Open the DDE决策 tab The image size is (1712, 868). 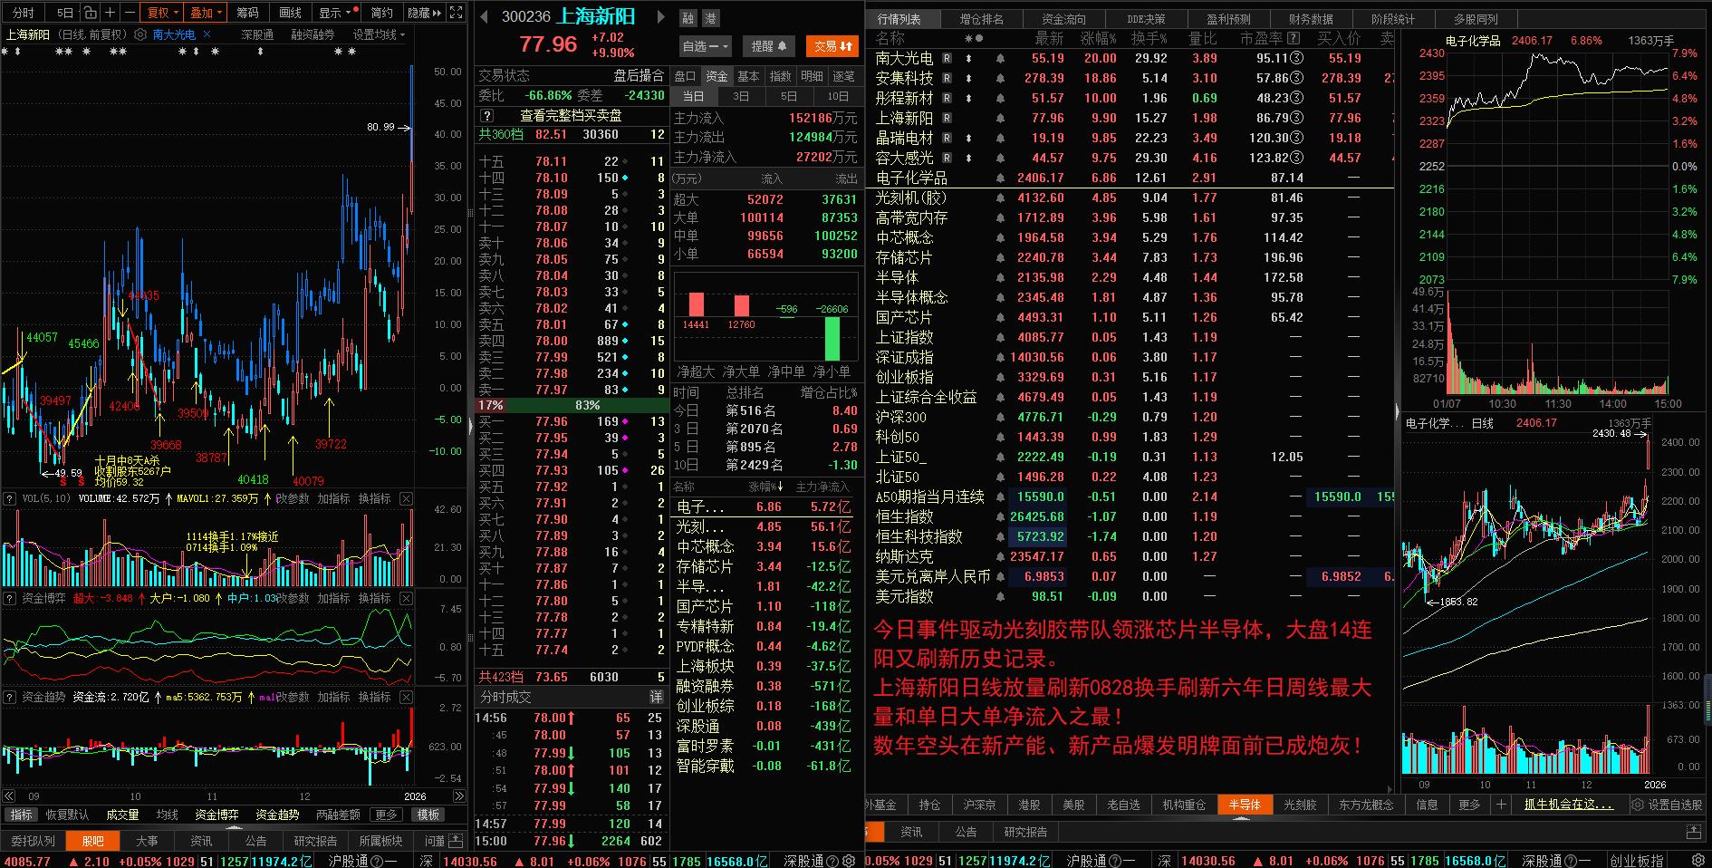tap(1146, 19)
